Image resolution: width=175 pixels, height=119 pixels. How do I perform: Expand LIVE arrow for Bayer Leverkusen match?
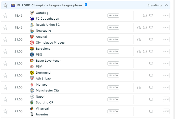coord(166,63)
